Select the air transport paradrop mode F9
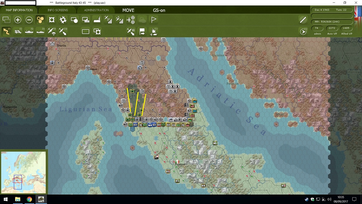The height and width of the screenshot is (204, 362). (52, 31)
